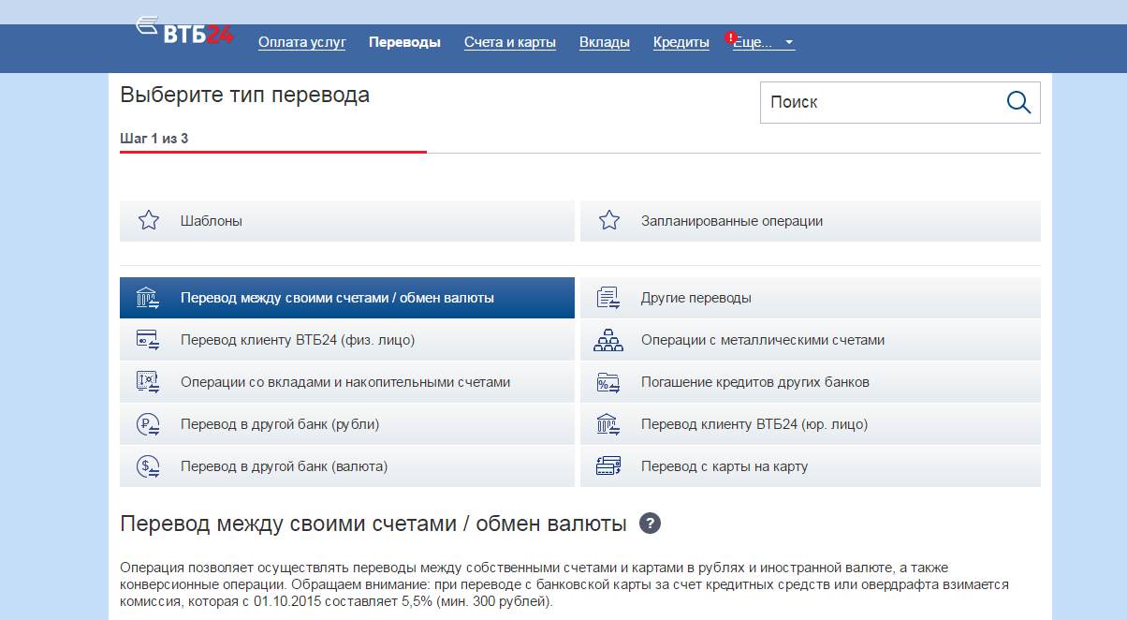Click the gold bars metal accounts icon
Screen dimensions: 1127x620
pos(608,340)
